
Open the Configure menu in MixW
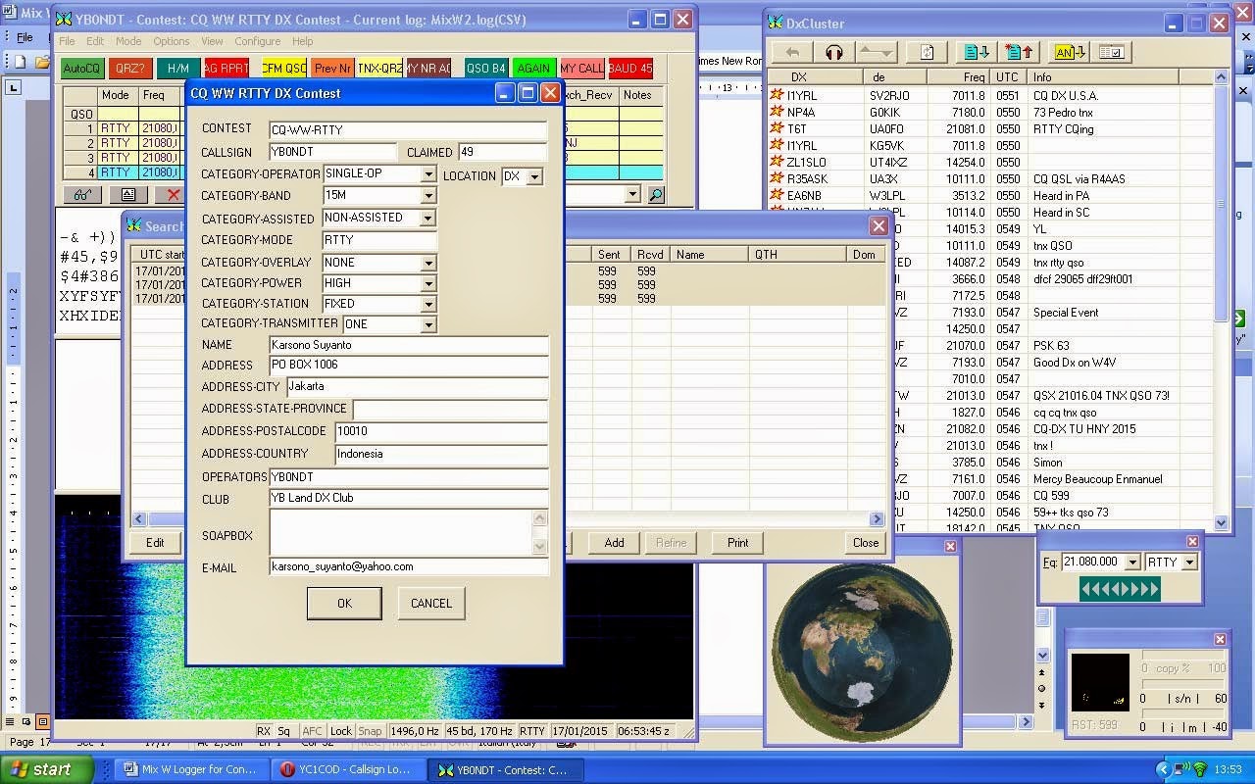coord(257,41)
